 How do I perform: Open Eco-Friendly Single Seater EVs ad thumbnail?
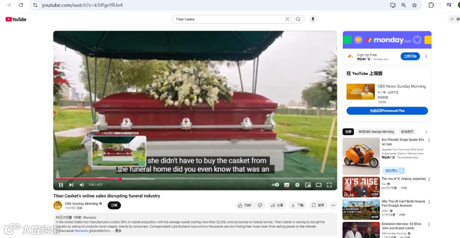point(361,156)
